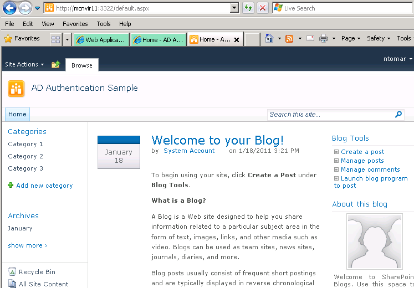The height and width of the screenshot is (288, 414).
Task: Expand the address bar history dropdown
Action: pyautogui.click(x=234, y=8)
